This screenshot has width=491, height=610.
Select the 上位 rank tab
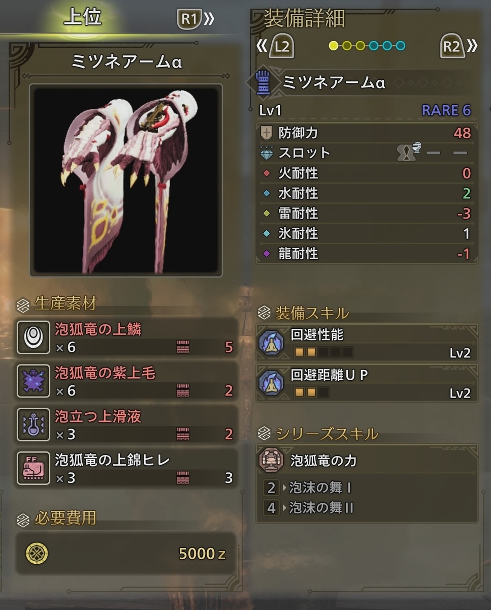(x=82, y=18)
